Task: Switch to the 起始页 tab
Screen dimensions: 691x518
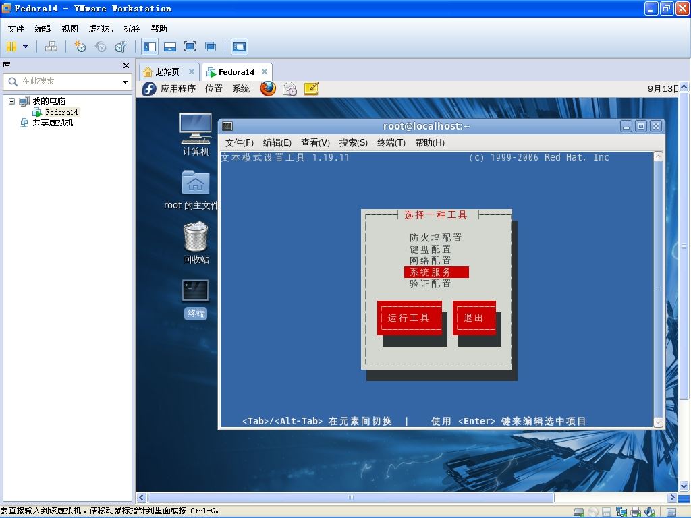Action: click(x=167, y=71)
